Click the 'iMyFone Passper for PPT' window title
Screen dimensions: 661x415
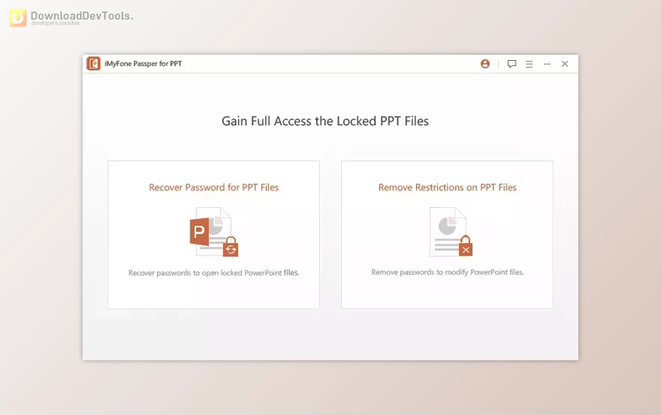tap(143, 63)
